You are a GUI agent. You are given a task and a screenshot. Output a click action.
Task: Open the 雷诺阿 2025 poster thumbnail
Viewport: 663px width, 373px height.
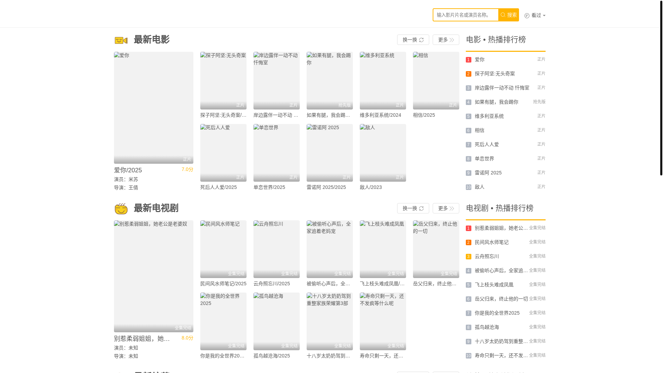click(330, 153)
